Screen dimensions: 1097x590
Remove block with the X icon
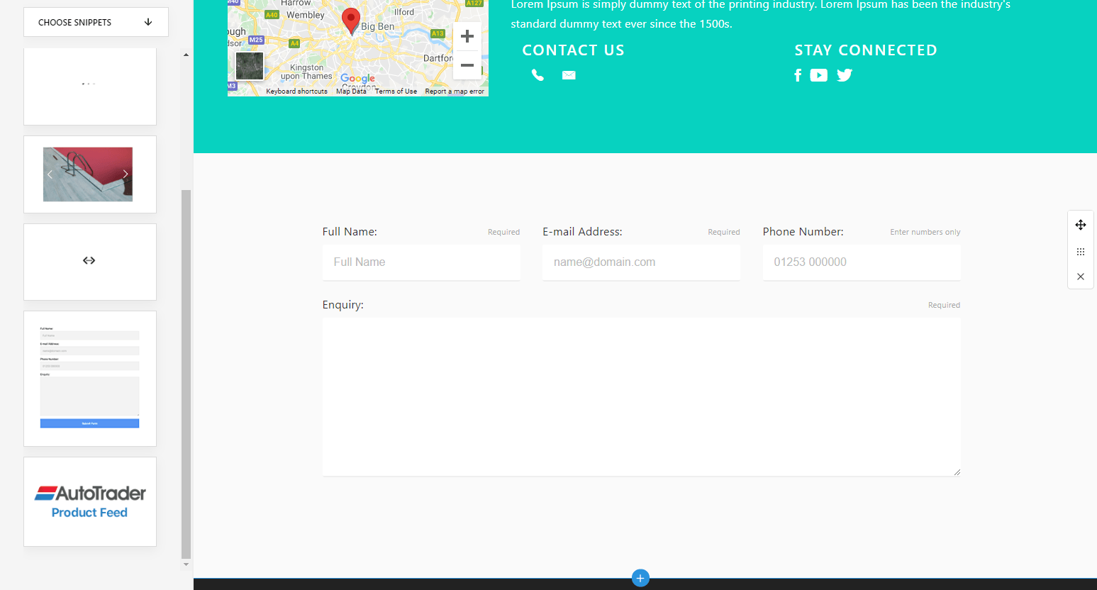click(1081, 277)
